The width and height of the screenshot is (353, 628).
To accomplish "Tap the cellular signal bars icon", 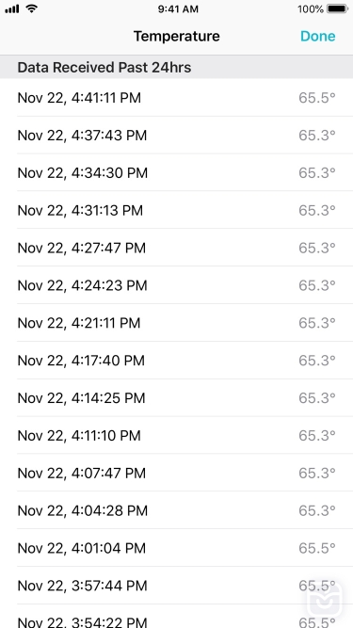I will coord(12,8).
